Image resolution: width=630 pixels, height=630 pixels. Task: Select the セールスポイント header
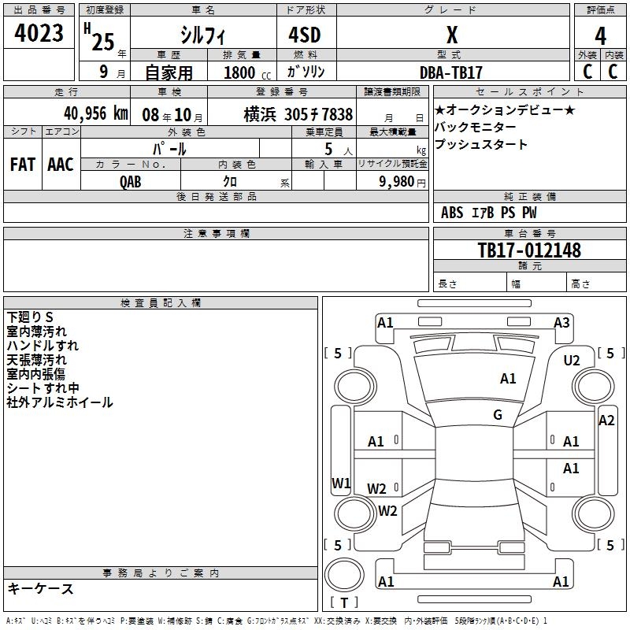529,91
